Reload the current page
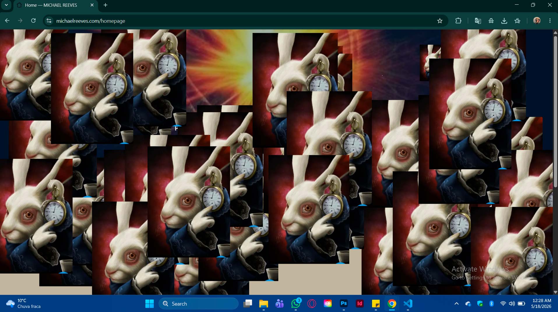 pyautogui.click(x=34, y=21)
